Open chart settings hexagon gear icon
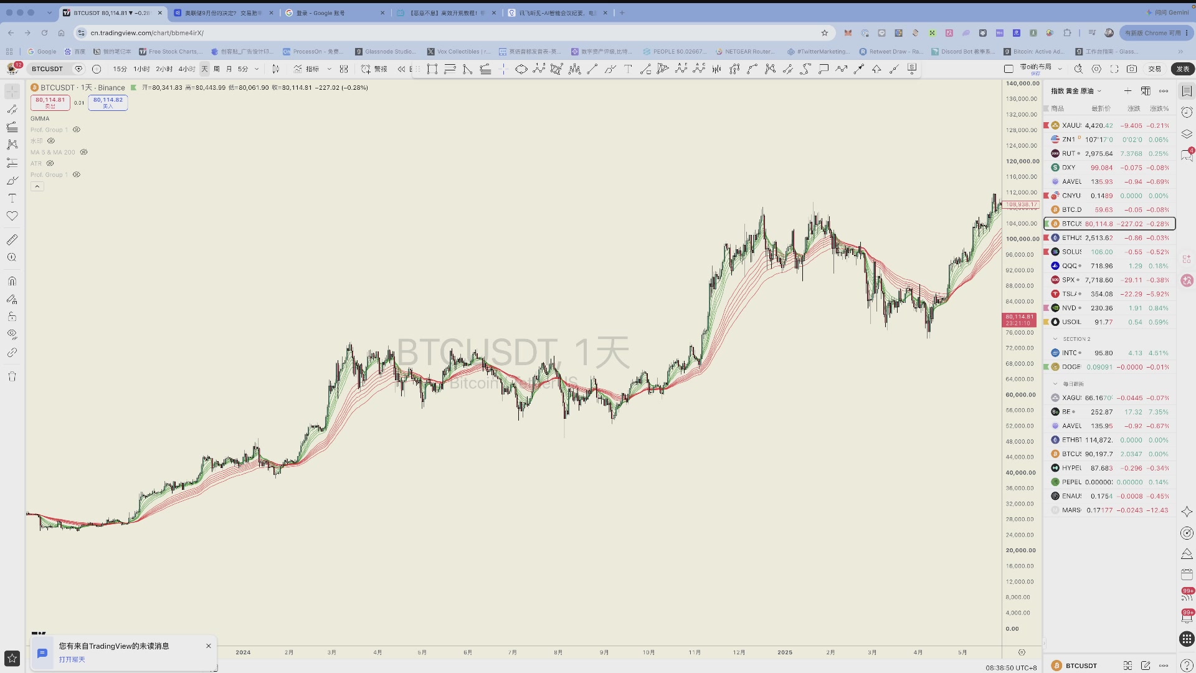The height and width of the screenshot is (673, 1196). [x=1096, y=69]
